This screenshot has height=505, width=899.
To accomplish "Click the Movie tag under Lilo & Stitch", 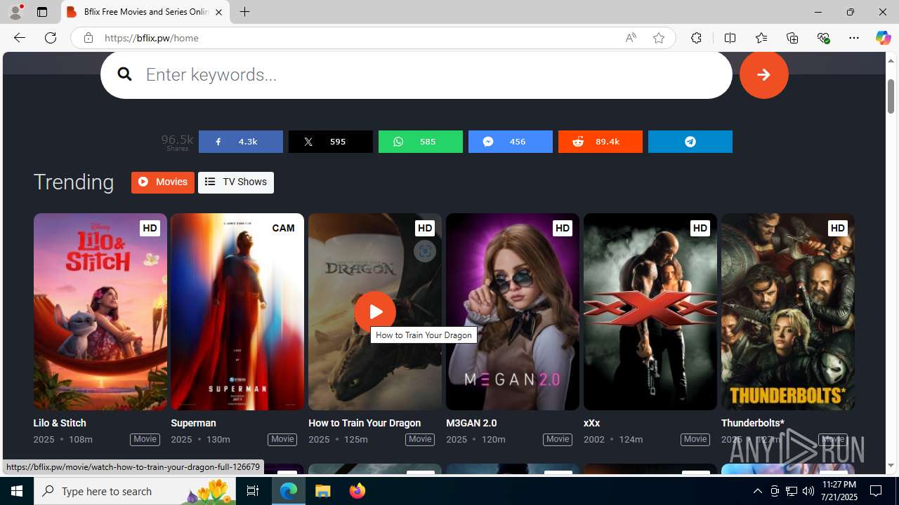I will pos(145,439).
